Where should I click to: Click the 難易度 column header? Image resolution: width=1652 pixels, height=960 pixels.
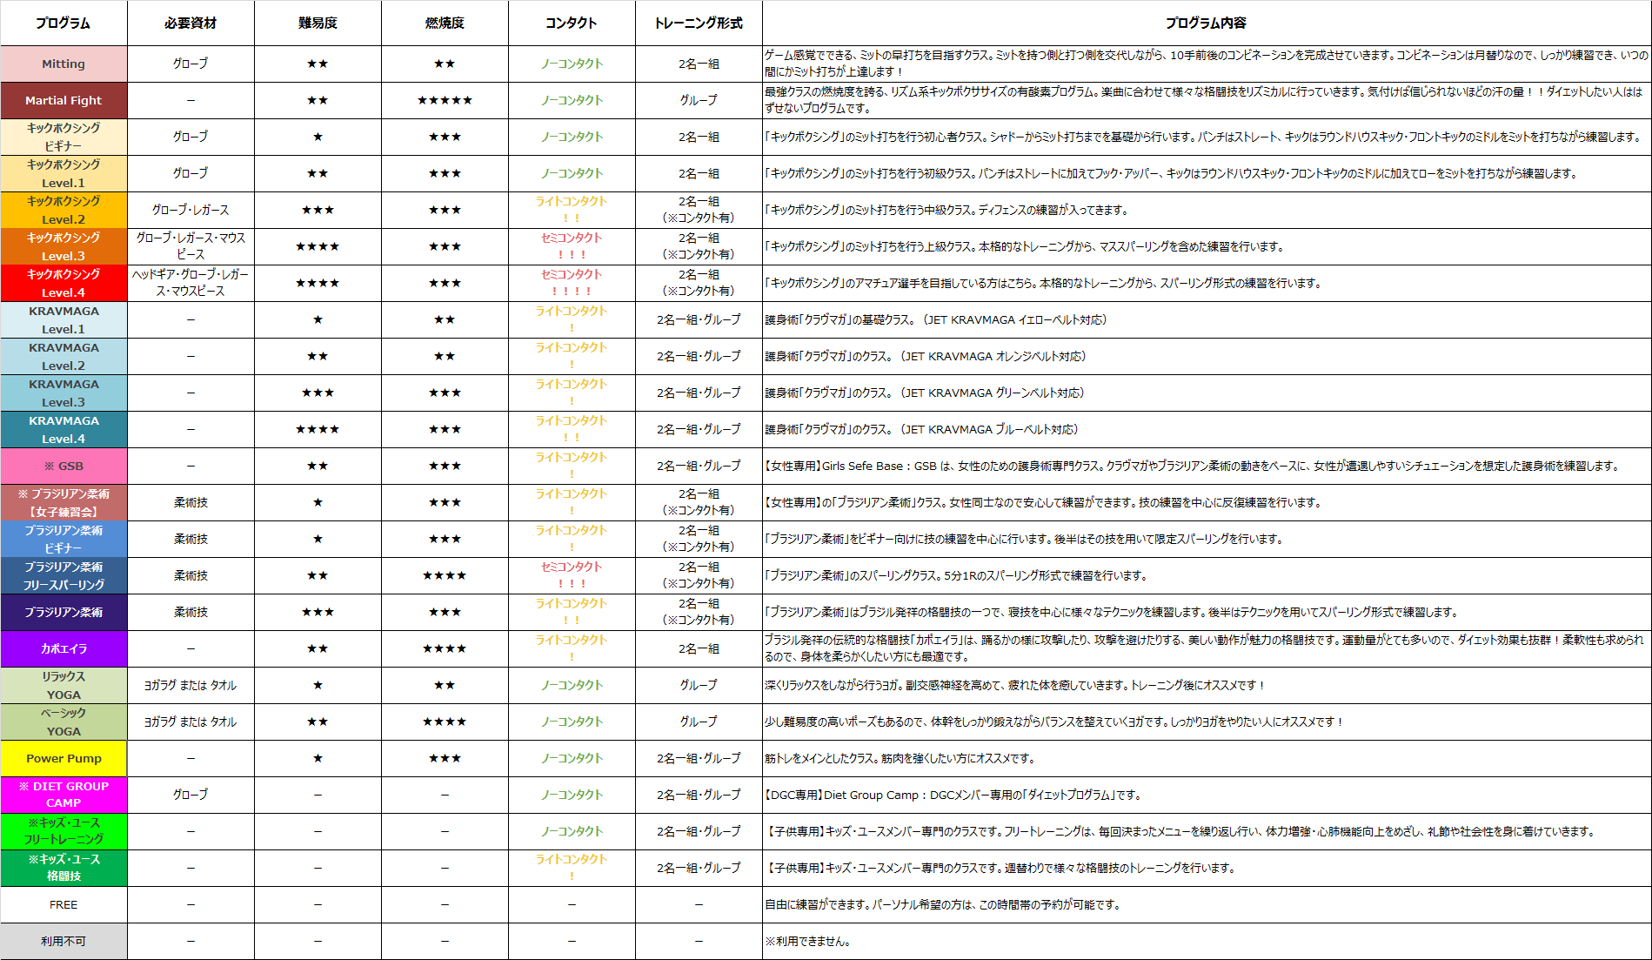(x=318, y=23)
